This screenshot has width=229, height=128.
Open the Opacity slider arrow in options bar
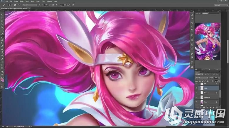tap(50, 5)
